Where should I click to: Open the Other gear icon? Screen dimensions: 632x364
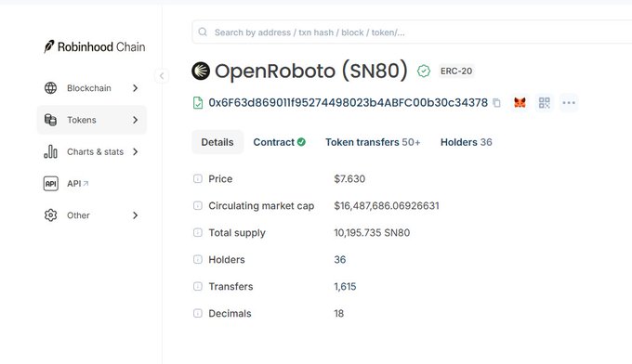click(x=50, y=215)
